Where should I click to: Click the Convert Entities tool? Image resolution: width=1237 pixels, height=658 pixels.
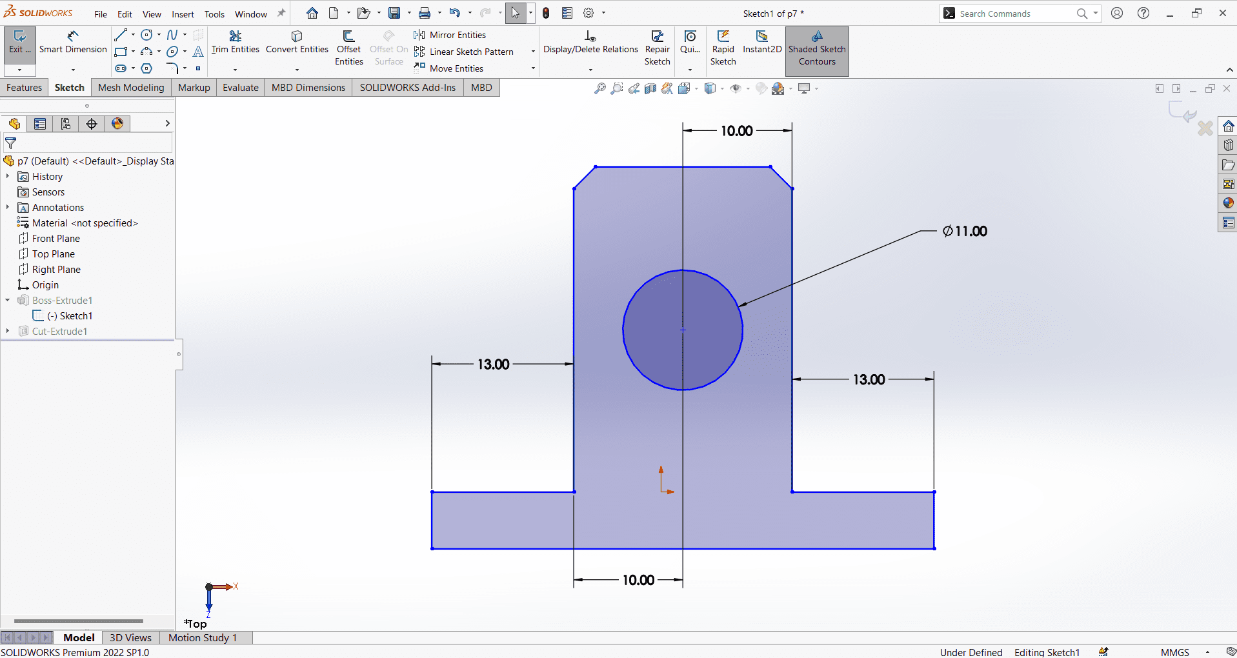[297, 43]
